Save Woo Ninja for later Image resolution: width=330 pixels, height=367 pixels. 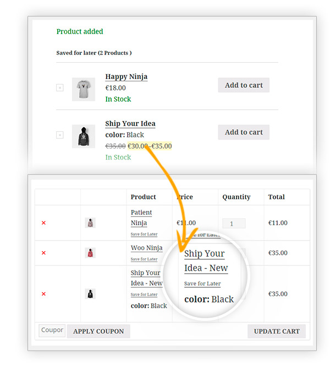[144, 259]
